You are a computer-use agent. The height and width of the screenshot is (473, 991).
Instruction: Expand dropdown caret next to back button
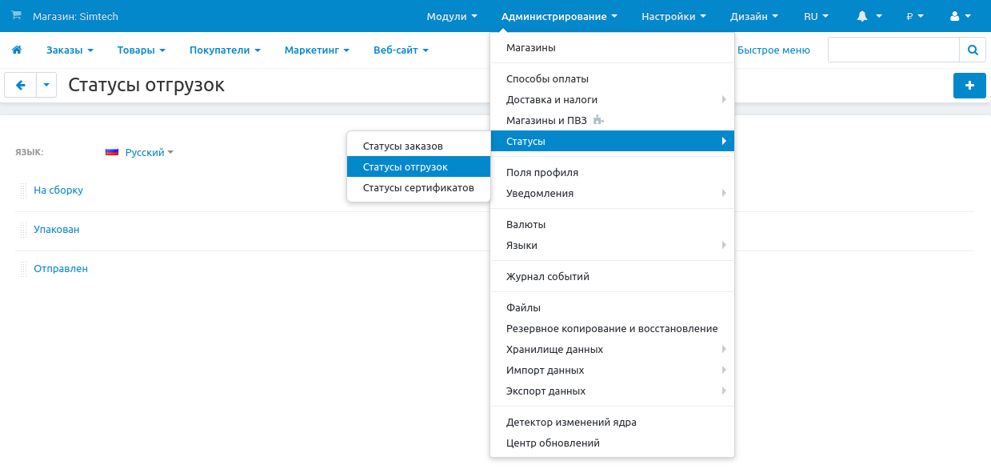coord(46,85)
